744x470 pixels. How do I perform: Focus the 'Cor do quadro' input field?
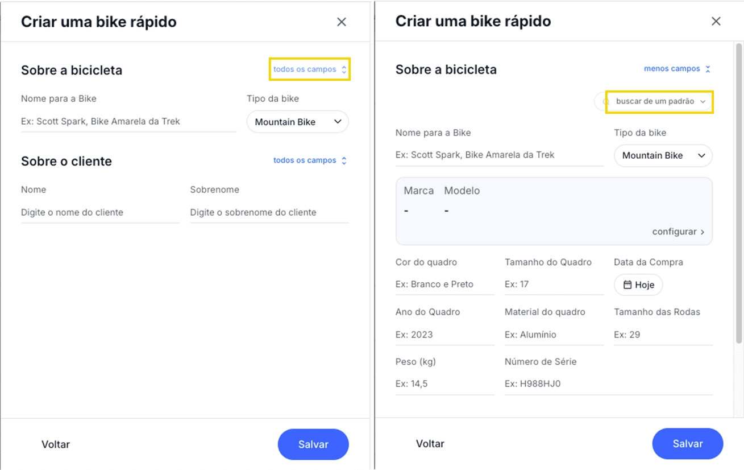[444, 285]
